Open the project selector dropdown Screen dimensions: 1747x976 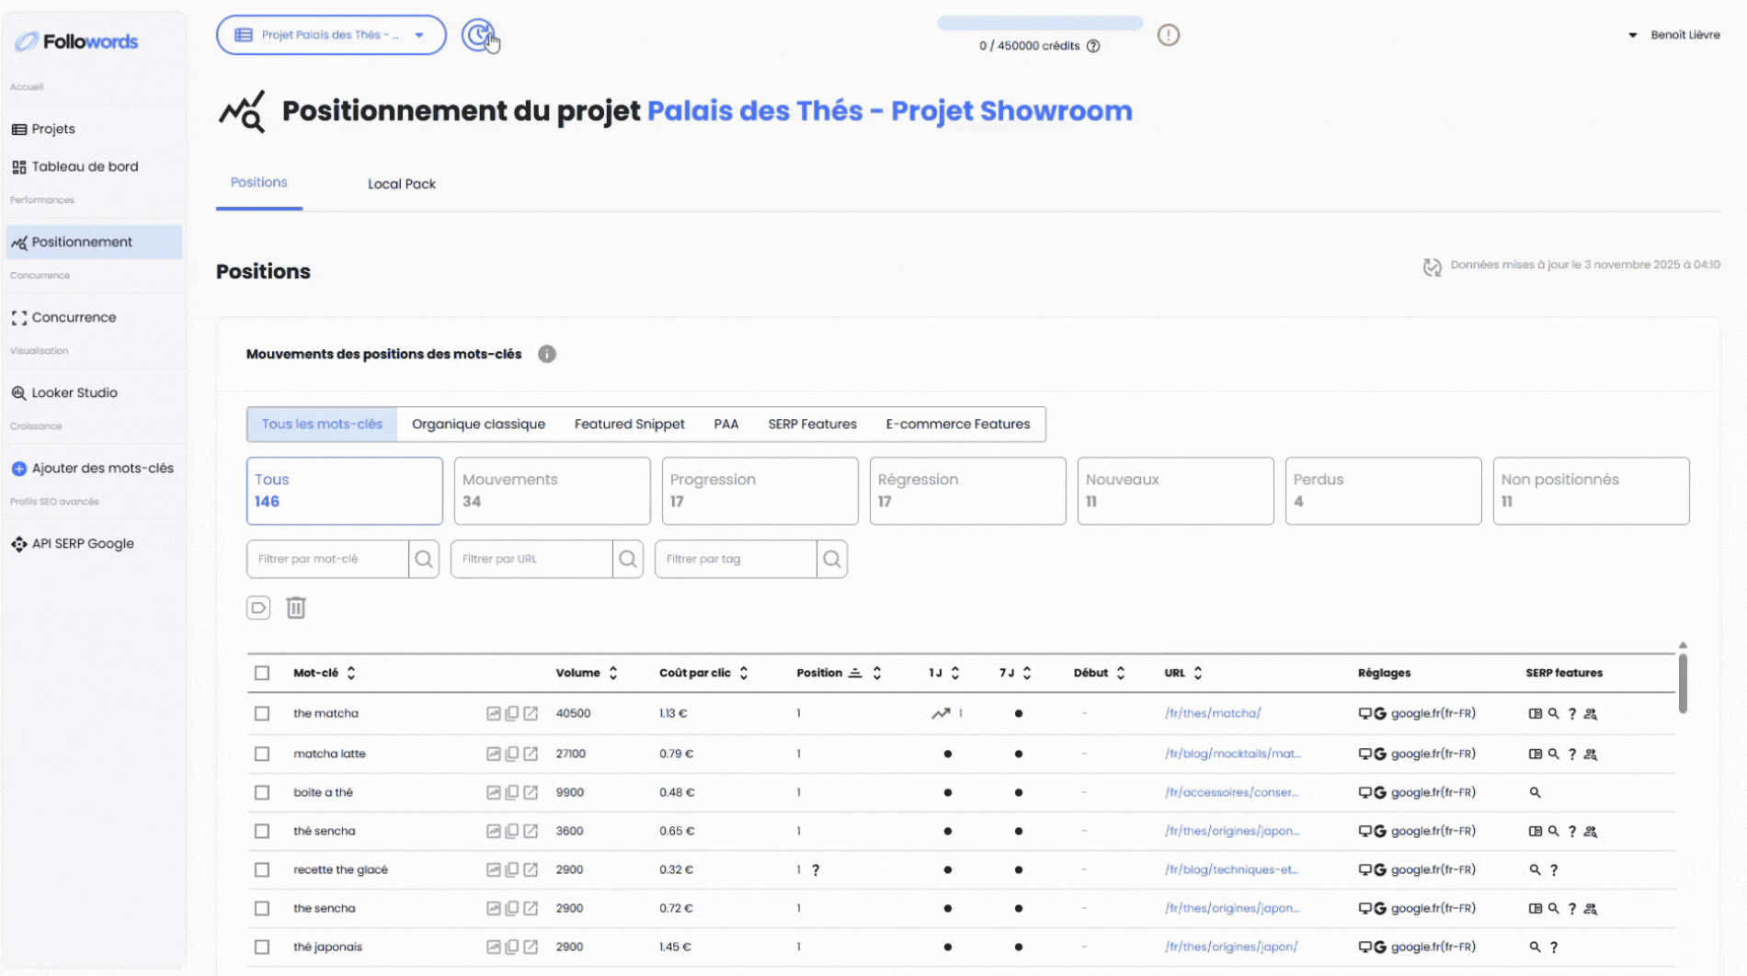[331, 35]
